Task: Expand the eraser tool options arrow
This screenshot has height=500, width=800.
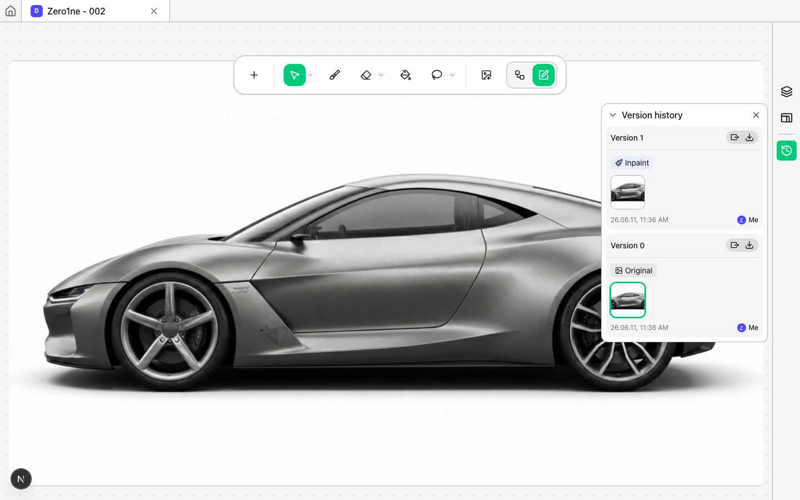Action: (x=382, y=75)
